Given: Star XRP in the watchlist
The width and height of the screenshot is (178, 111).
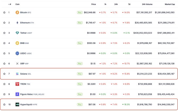Looking at the screenshot, I should (x=4, y=64).
